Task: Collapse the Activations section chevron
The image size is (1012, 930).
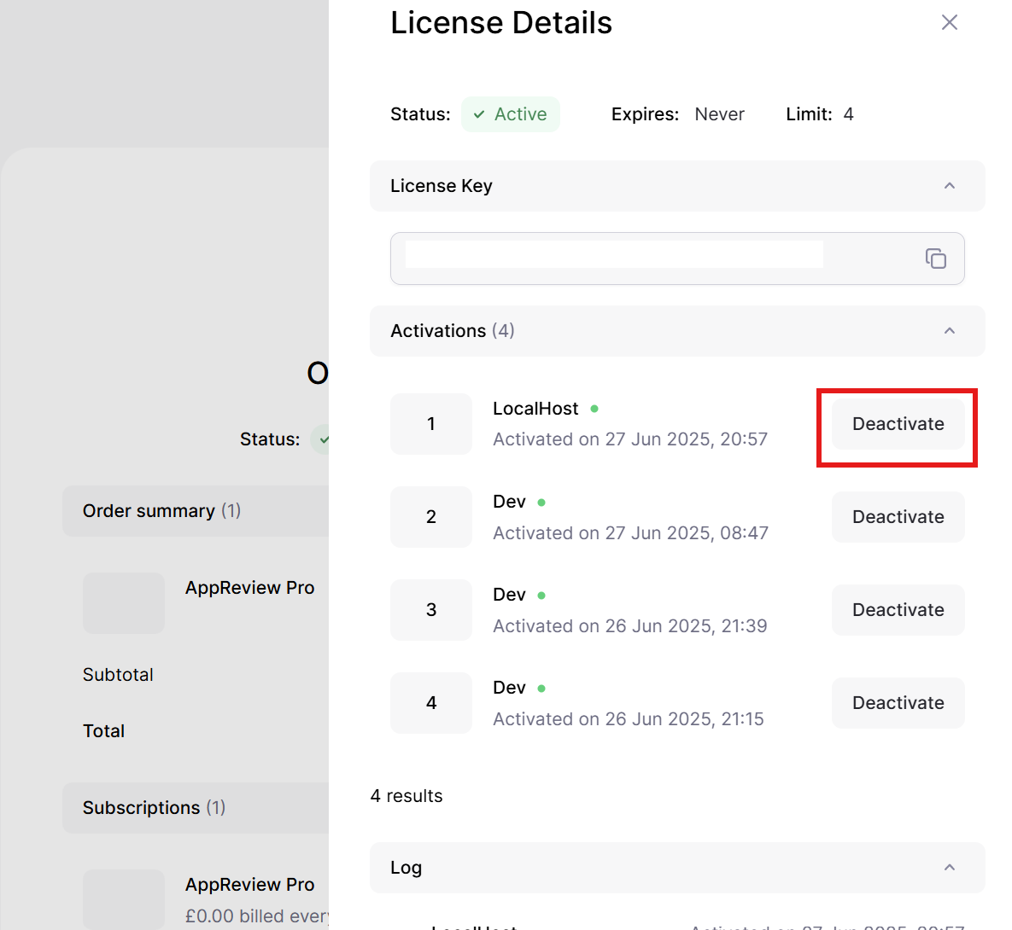Action: (949, 331)
